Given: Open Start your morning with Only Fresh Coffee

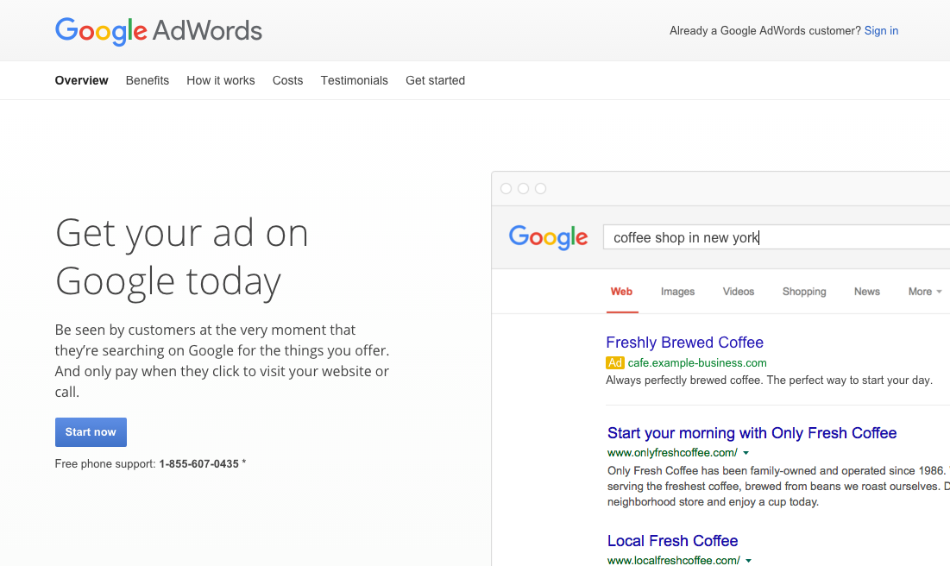Looking at the screenshot, I should point(752,433).
